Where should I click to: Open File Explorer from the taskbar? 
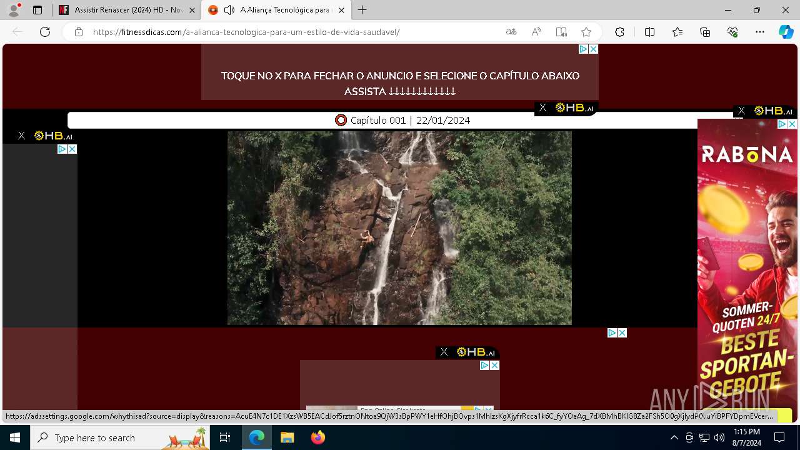coord(287,437)
